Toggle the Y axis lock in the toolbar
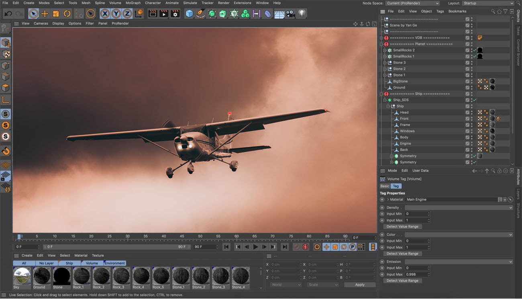This screenshot has width=522, height=299. (x=116, y=13)
